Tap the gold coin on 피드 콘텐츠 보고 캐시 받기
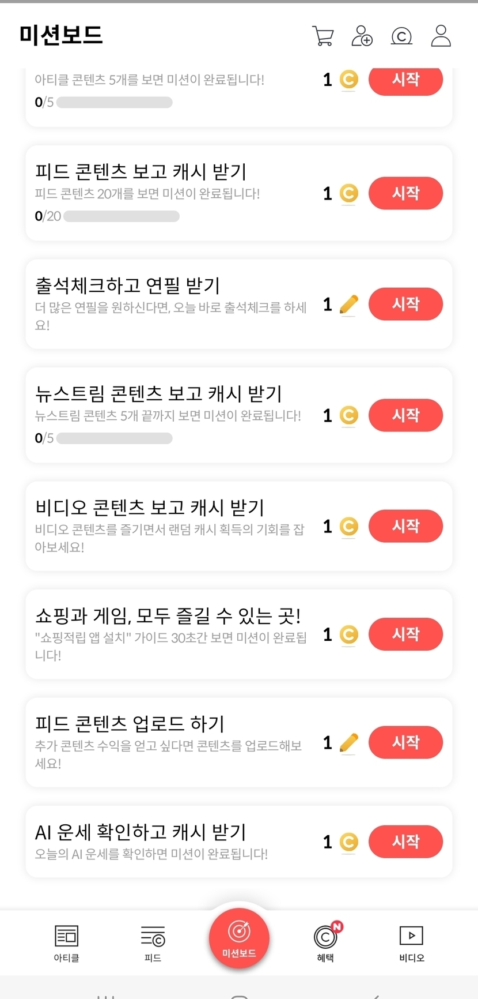The height and width of the screenshot is (999, 478). [348, 193]
